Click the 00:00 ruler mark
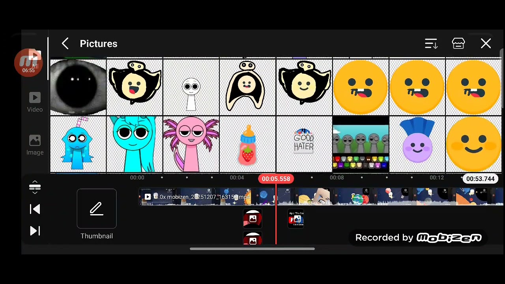505x284 pixels. (x=137, y=177)
